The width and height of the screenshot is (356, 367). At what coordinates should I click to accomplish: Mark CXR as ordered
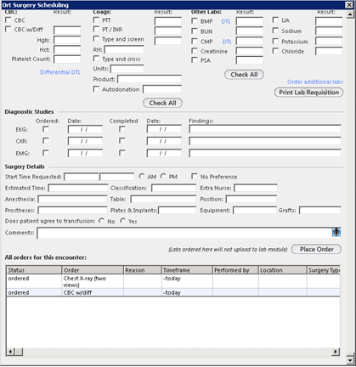tap(46, 141)
